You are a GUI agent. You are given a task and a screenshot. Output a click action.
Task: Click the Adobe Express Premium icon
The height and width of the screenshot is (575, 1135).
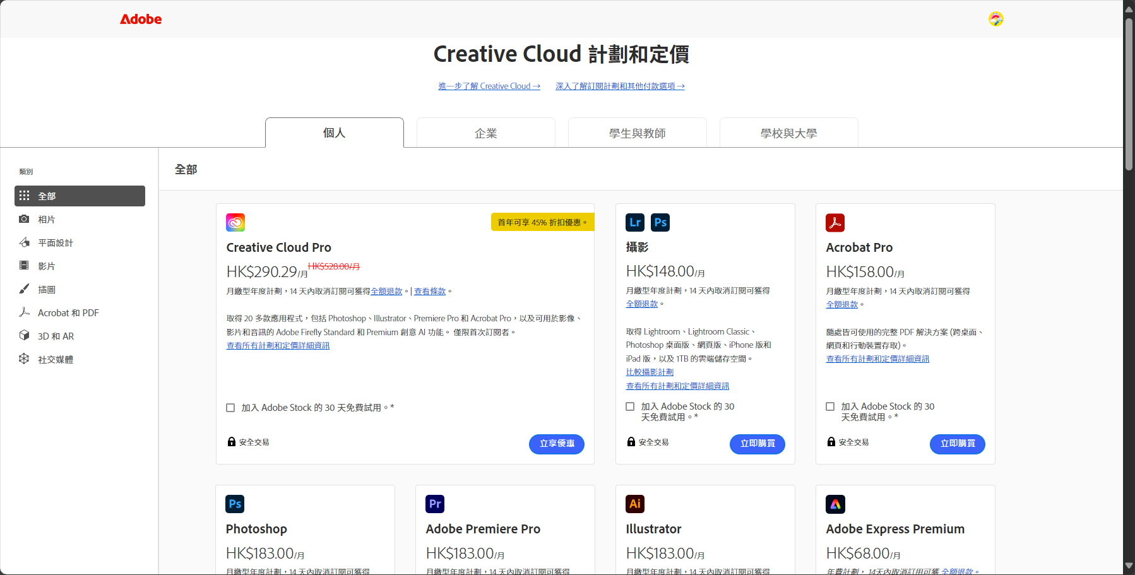pos(835,504)
